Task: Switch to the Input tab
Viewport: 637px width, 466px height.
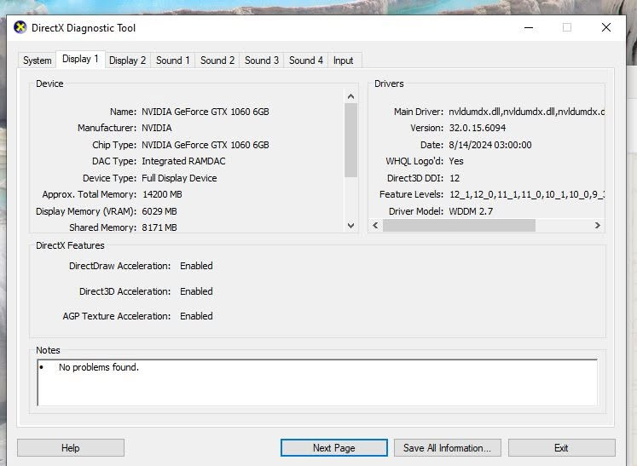Action: pos(344,60)
